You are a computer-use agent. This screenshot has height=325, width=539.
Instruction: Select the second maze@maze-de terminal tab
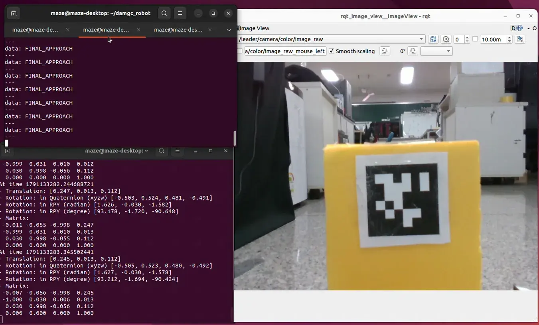112,30
